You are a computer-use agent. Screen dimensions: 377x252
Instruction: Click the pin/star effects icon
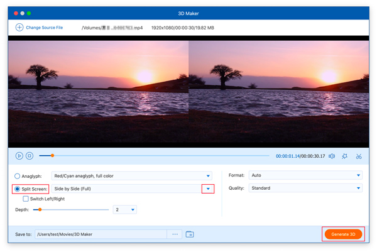coord(344,156)
